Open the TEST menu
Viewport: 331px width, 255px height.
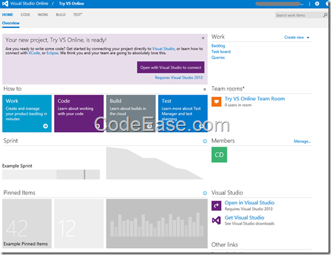pyautogui.click(x=77, y=14)
